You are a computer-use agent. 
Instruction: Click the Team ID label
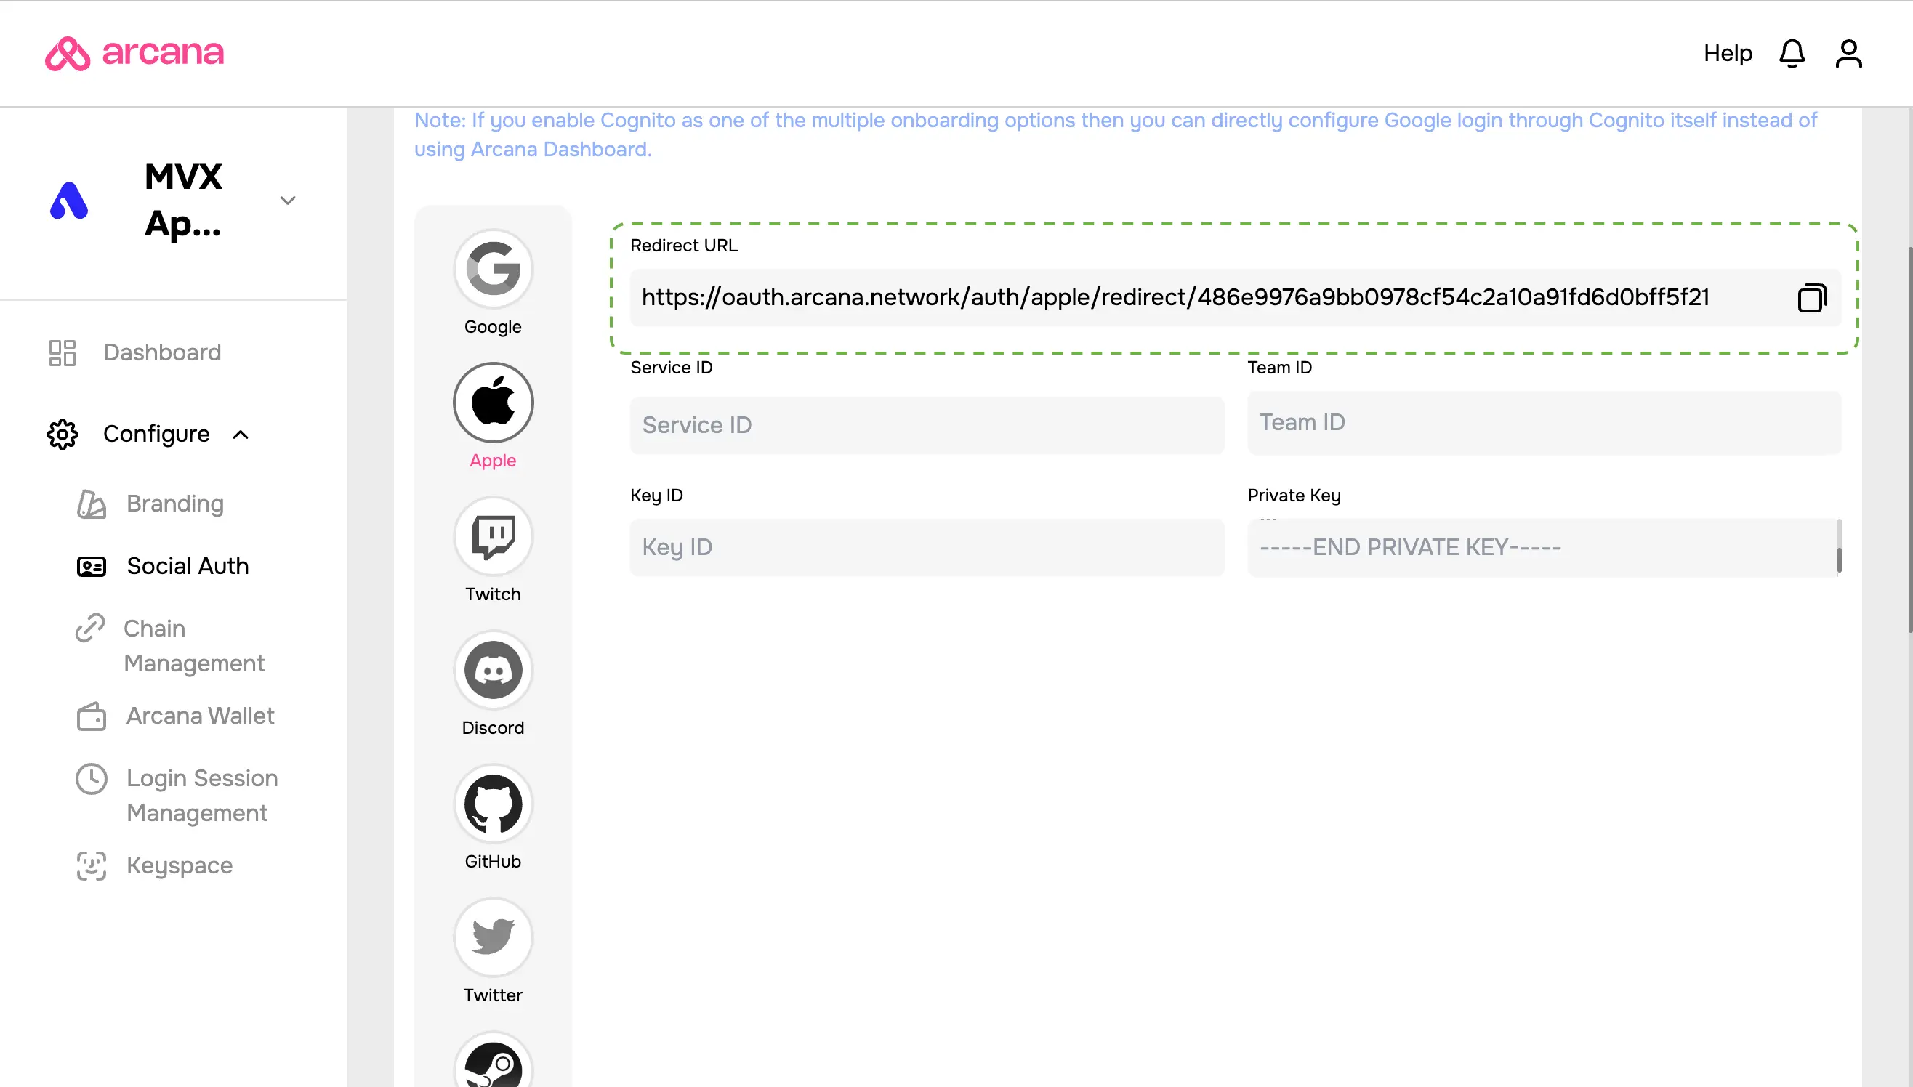click(x=1280, y=368)
